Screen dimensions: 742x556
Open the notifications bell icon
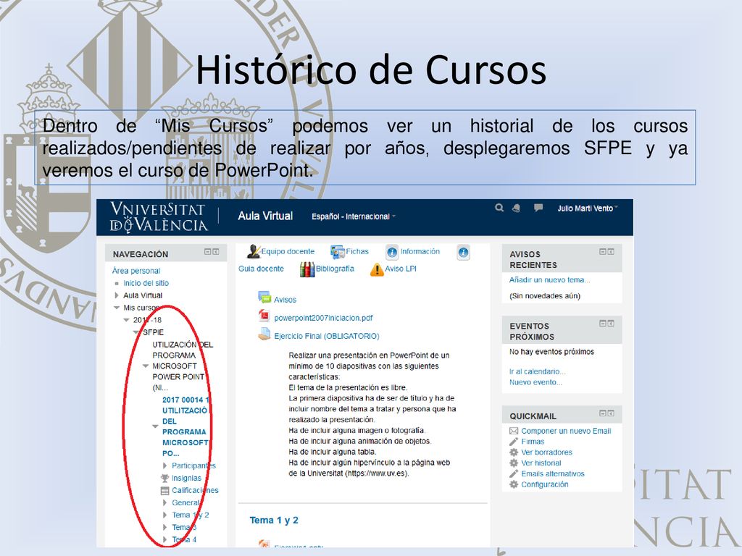point(516,208)
